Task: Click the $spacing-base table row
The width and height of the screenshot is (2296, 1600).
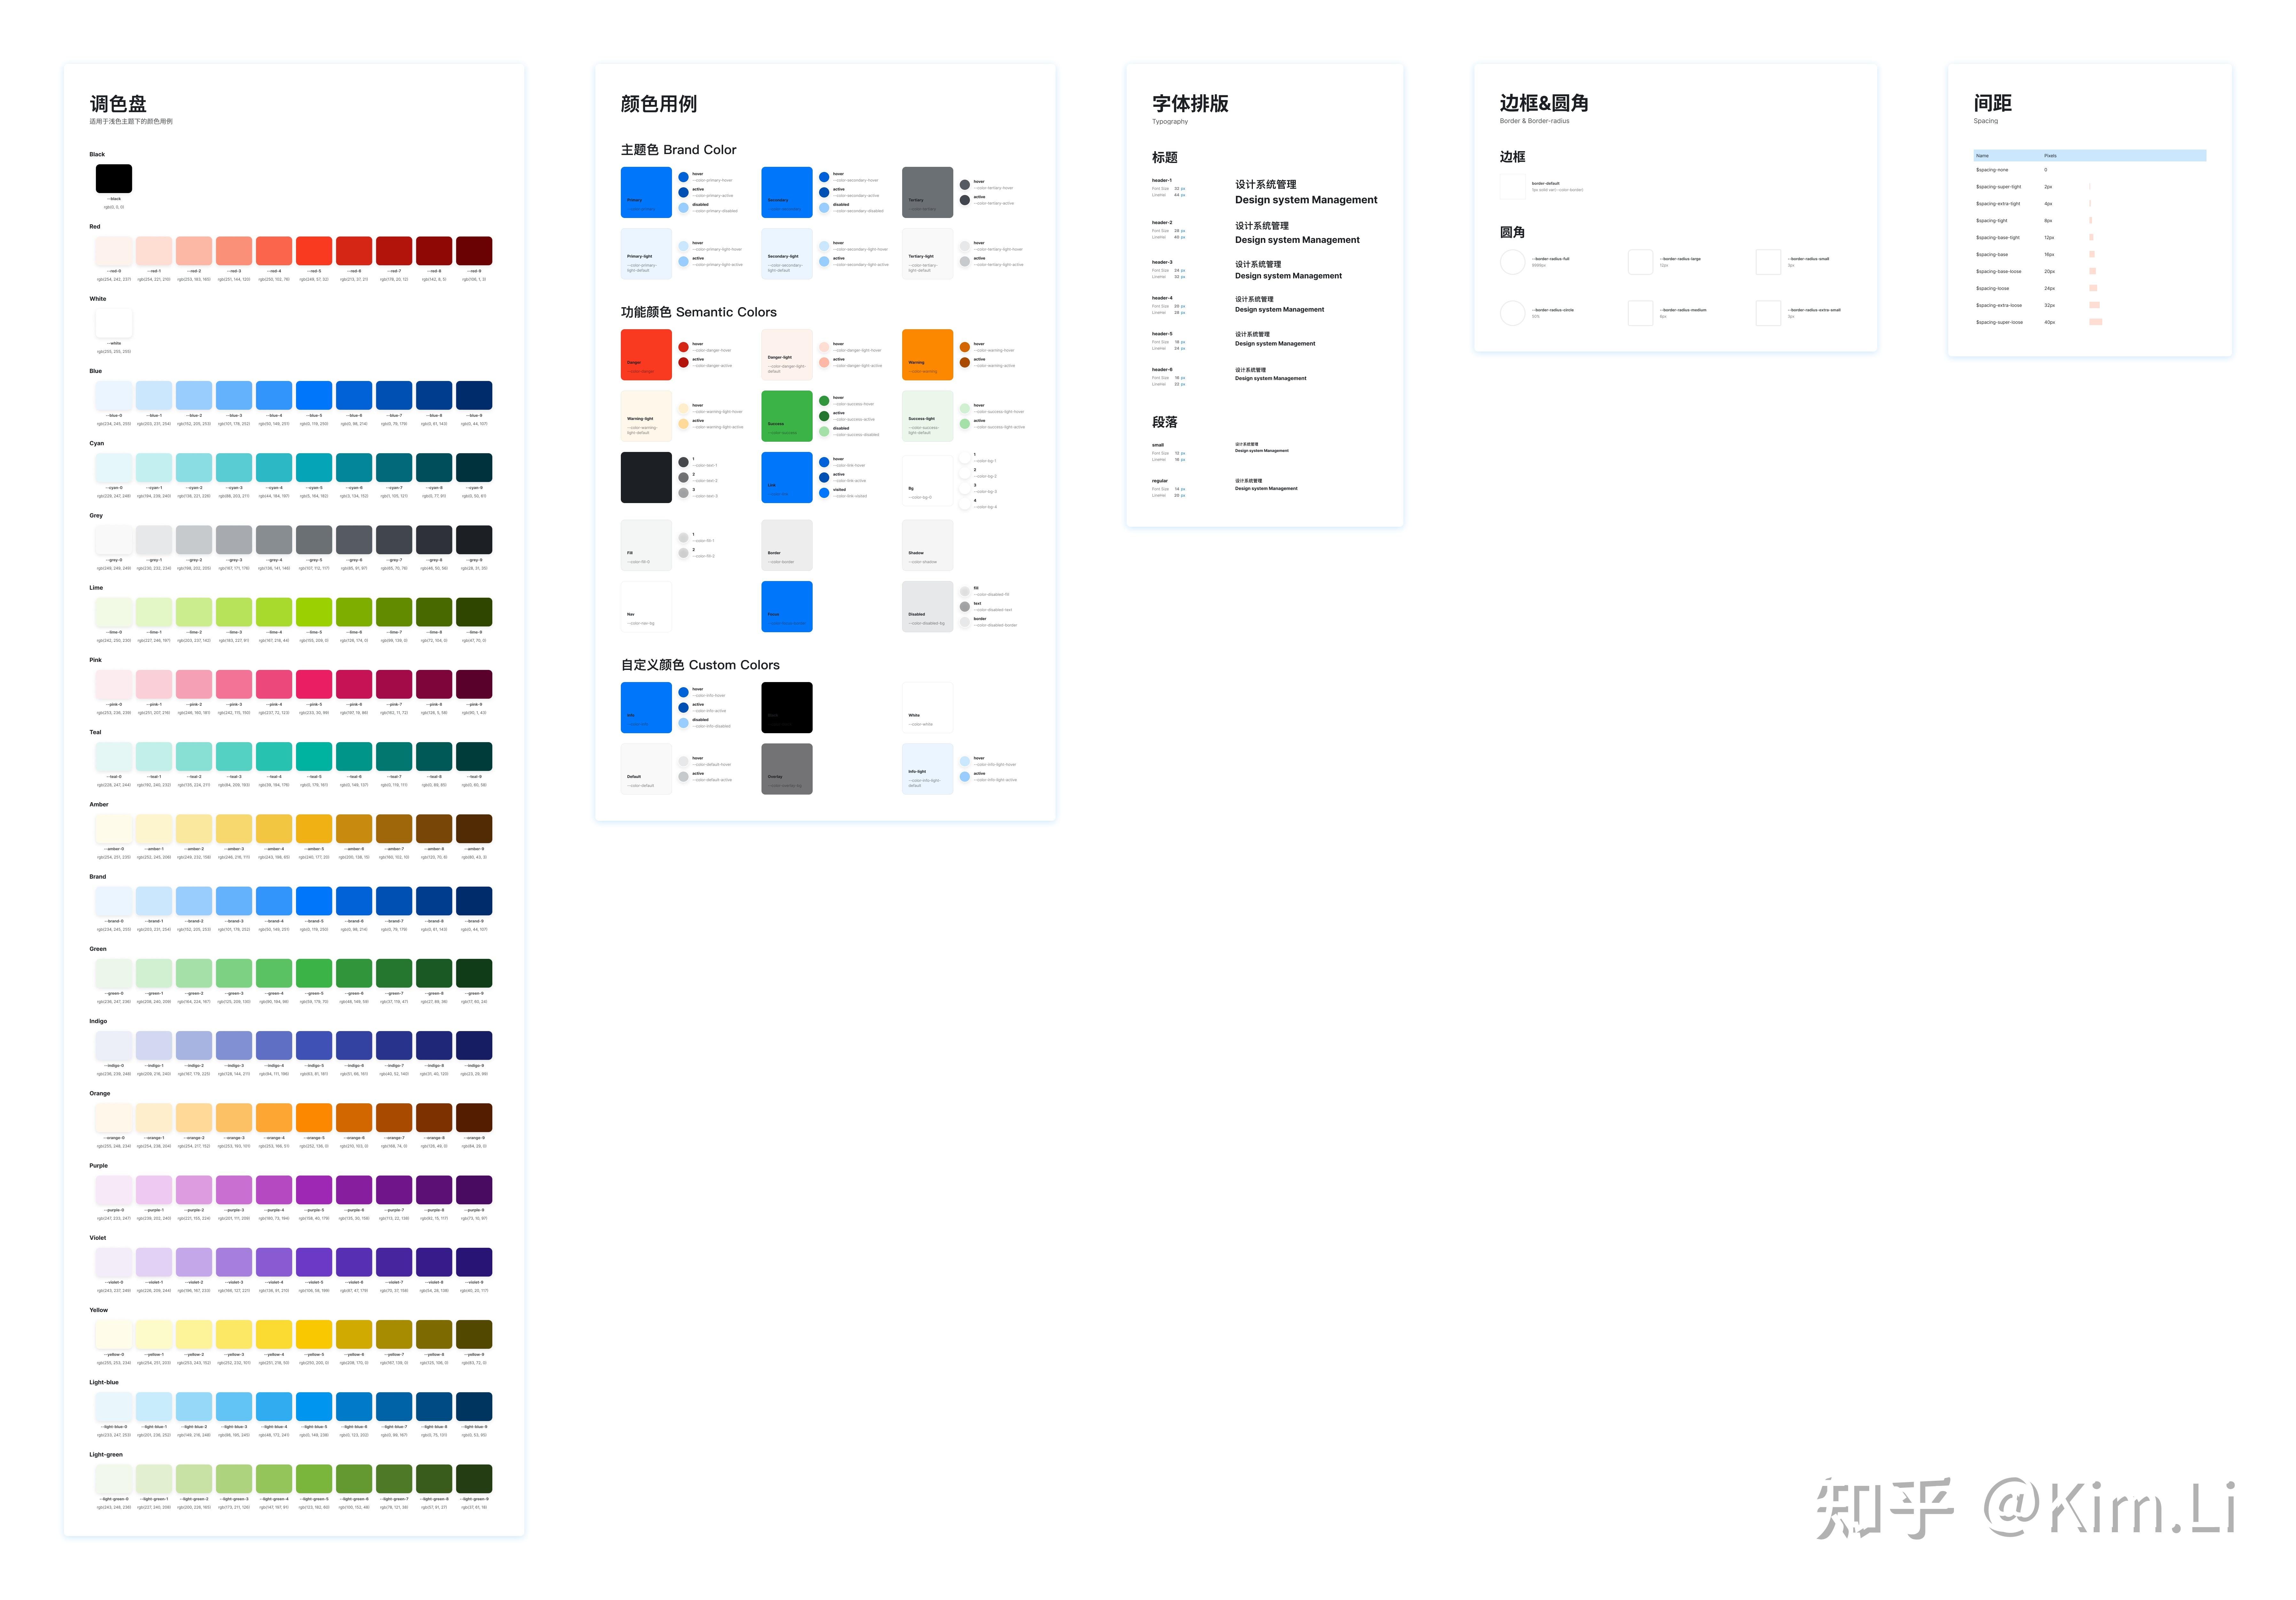Action: coord(2090,254)
